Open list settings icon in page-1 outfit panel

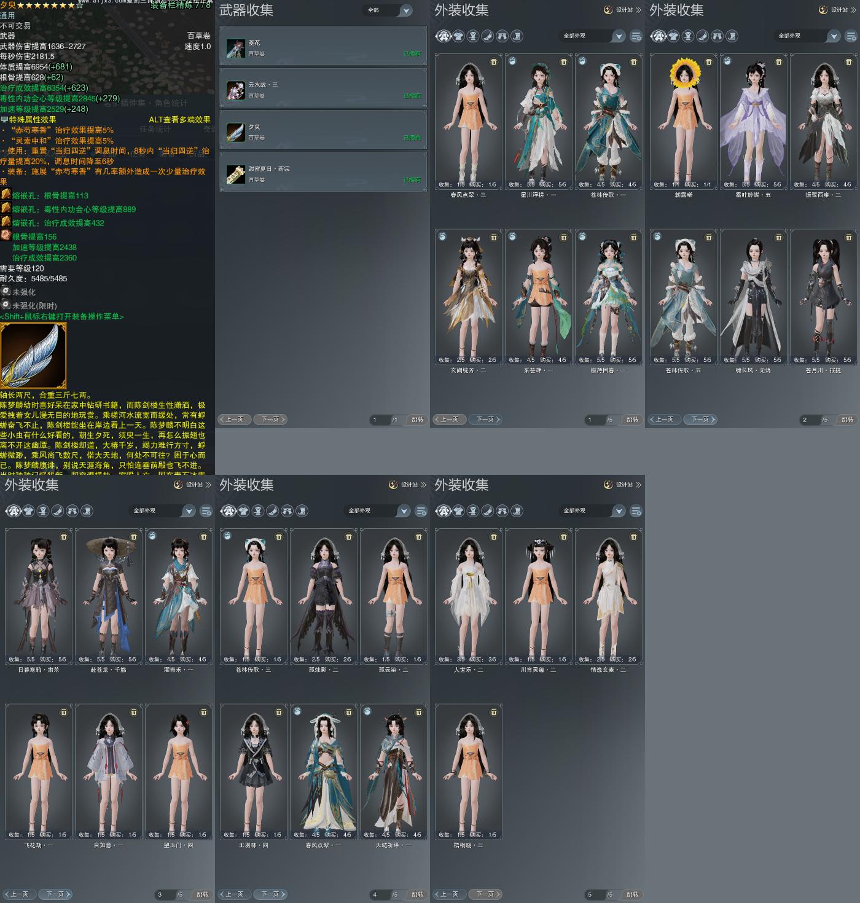[636, 36]
